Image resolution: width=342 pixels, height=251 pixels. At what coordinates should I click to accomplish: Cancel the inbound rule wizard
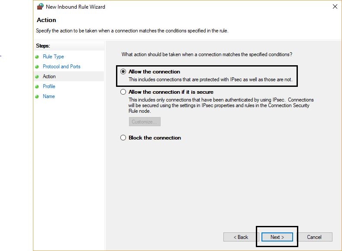coord(314,237)
